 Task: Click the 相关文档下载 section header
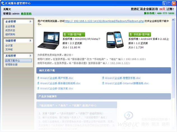pos(104,70)
